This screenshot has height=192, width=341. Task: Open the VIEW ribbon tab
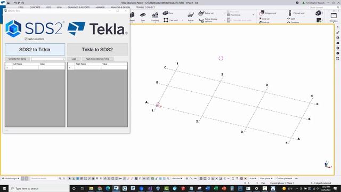click(x=59, y=7)
